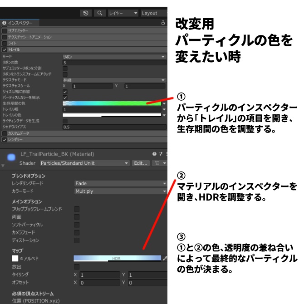This screenshot has width=304, height=304.
Task: Toggle ライティングデータを生成 checkbox
Action: [65, 121]
